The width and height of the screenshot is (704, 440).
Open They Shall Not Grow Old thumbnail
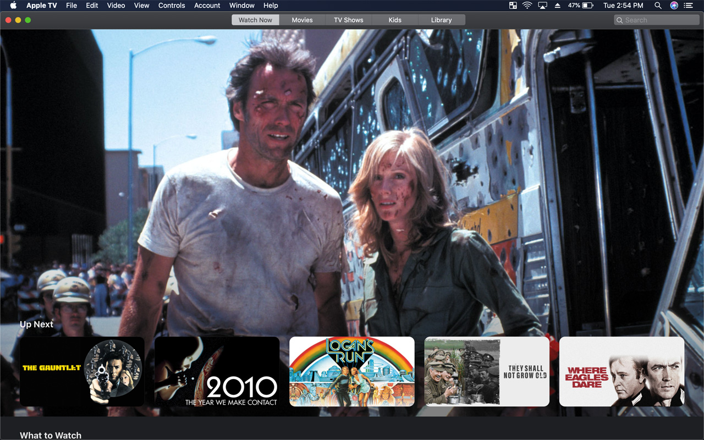487,371
